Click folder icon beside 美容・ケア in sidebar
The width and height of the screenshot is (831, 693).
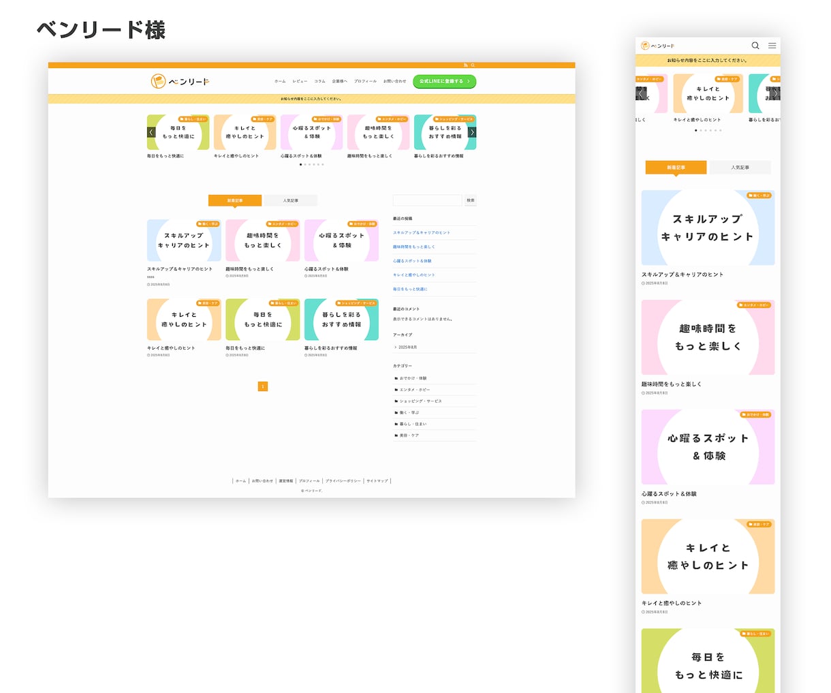pos(396,435)
